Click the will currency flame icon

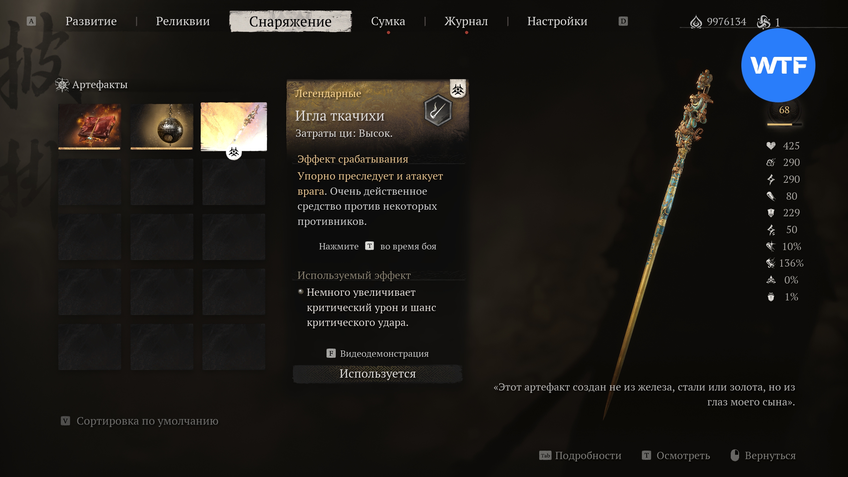pos(696,22)
